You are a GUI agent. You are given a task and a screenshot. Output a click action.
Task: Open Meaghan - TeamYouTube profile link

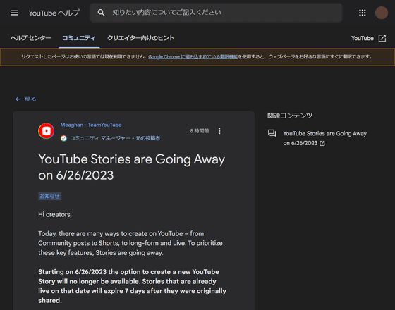(x=91, y=125)
